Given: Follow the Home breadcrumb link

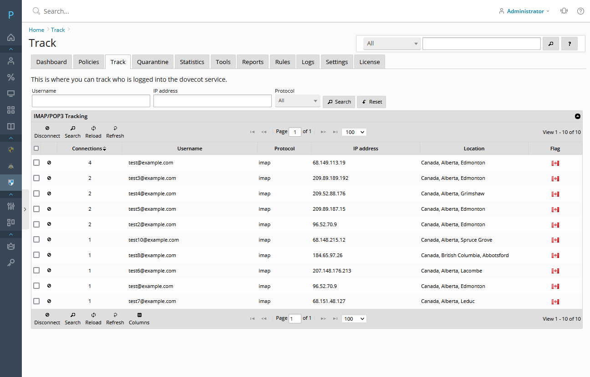Looking at the screenshot, I should pyautogui.click(x=36, y=30).
